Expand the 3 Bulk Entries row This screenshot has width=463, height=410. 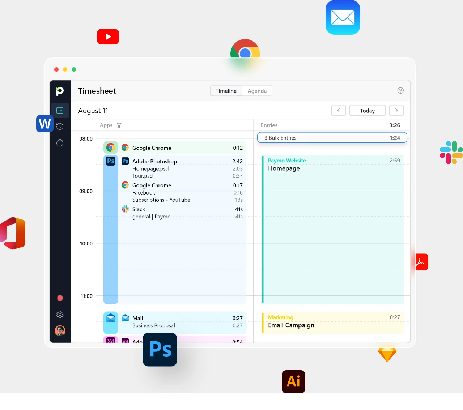[332, 138]
